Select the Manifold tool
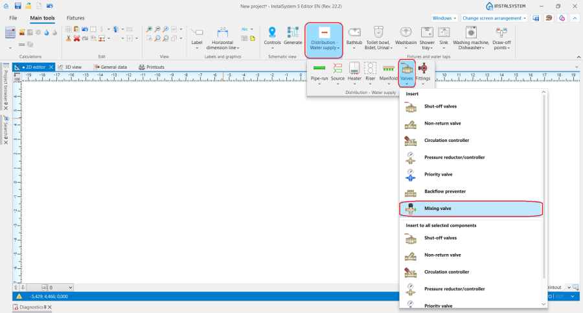 pyautogui.click(x=389, y=73)
